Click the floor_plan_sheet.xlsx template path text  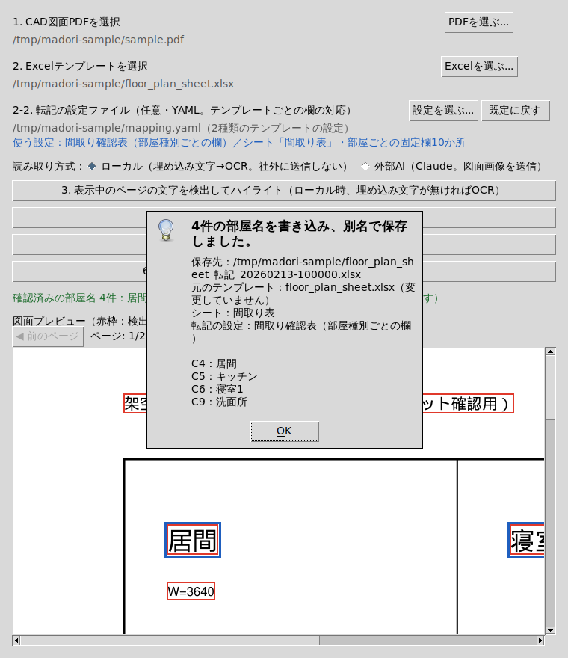(x=123, y=84)
